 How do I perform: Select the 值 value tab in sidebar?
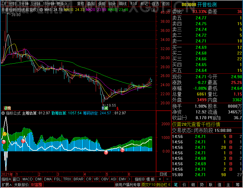220,185
